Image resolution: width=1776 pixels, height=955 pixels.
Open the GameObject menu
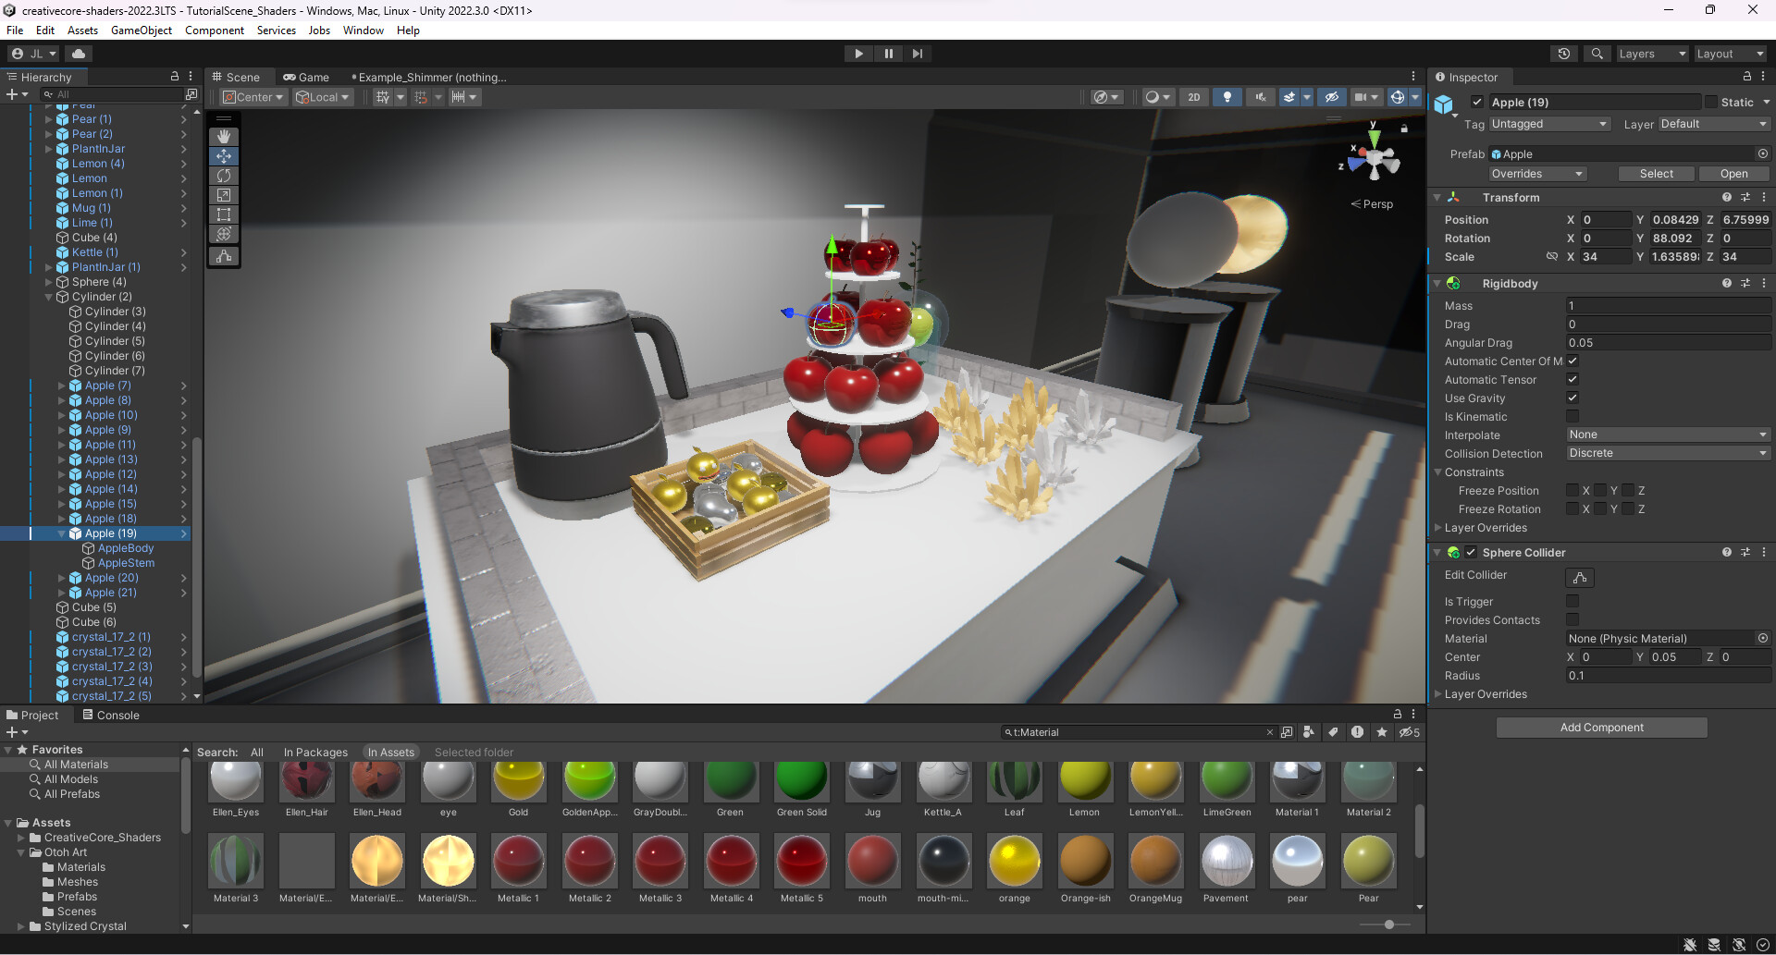click(x=141, y=30)
